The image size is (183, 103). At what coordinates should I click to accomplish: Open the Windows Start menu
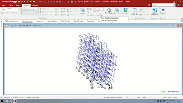pyautogui.click(x=2, y=101)
